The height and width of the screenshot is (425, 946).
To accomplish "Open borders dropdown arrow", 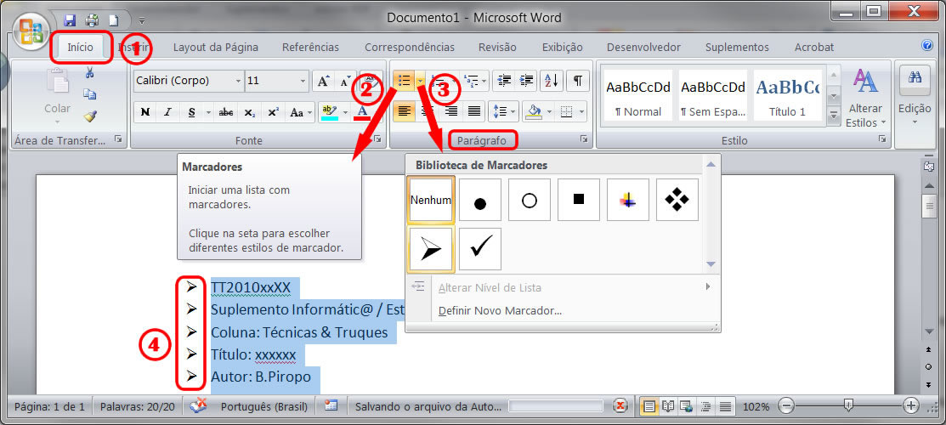I will pyautogui.click(x=581, y=112).
